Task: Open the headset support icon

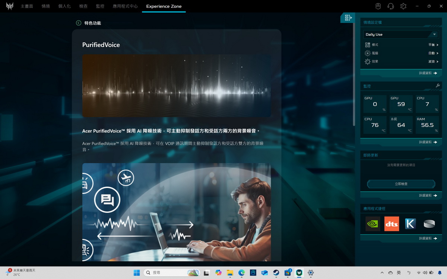Action: 390,6
